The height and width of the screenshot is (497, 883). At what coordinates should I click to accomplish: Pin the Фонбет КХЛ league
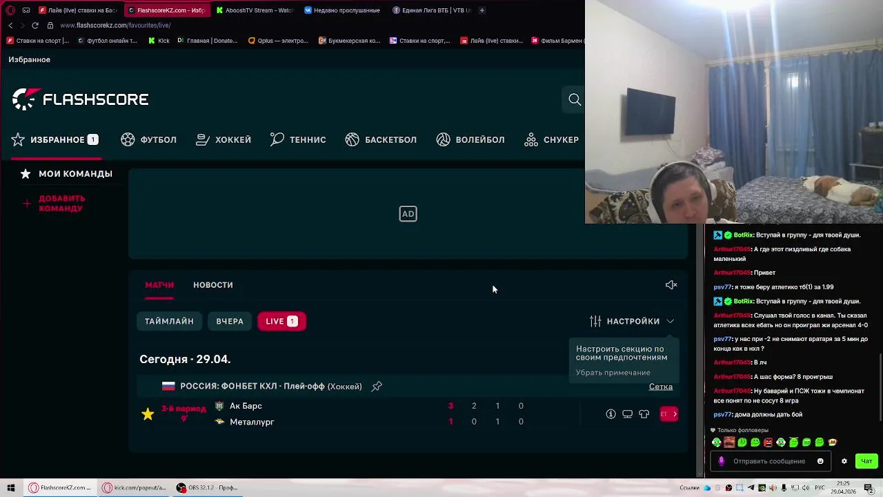pyautogui.click(x=377, y=387)
